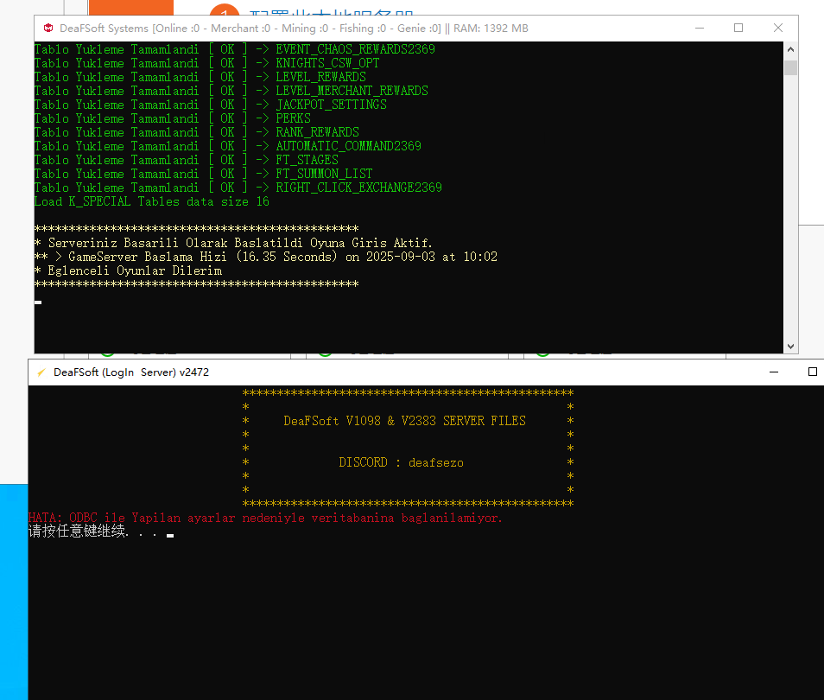Click the red DeaFSoft Systems window icon
Viewport: 824px width, 700px height.
click(x=48, y=28)
